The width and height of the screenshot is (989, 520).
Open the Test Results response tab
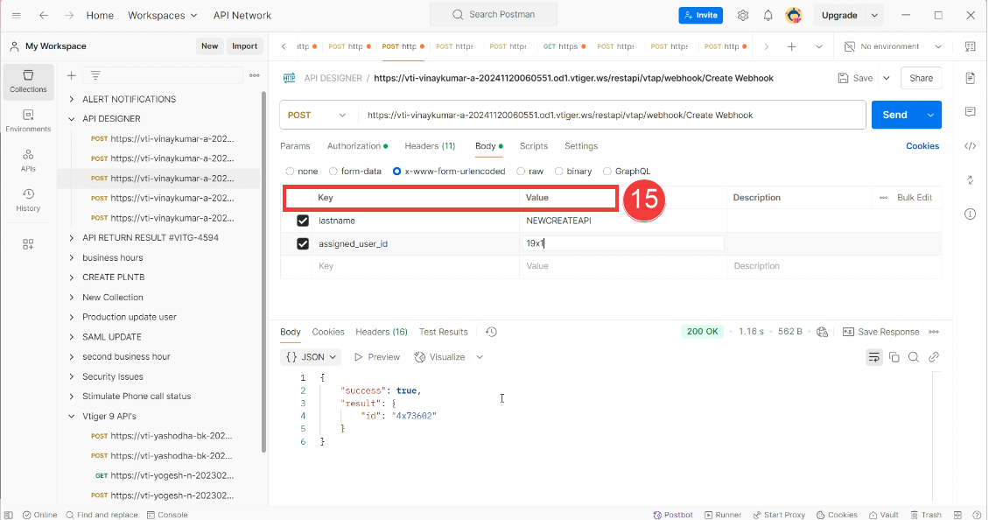pyautogui.click(x=444, y=332)
